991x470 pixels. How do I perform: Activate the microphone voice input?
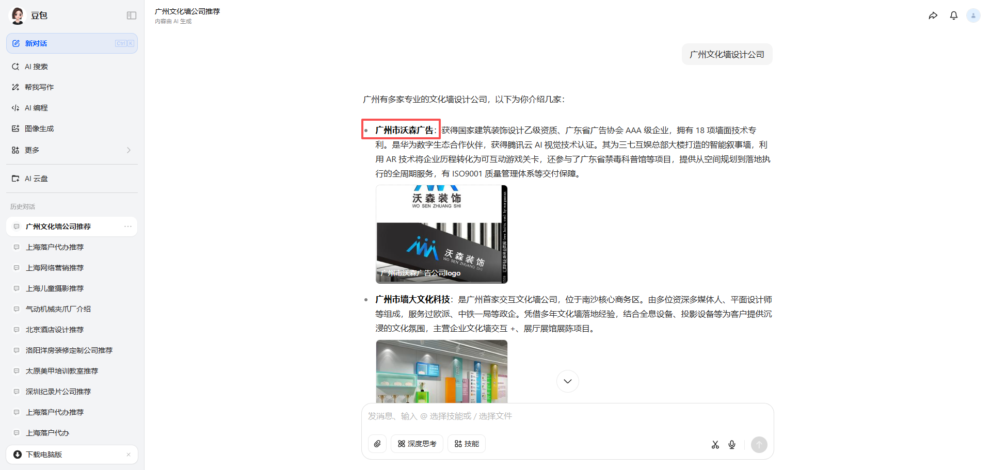tap(731, 445)
